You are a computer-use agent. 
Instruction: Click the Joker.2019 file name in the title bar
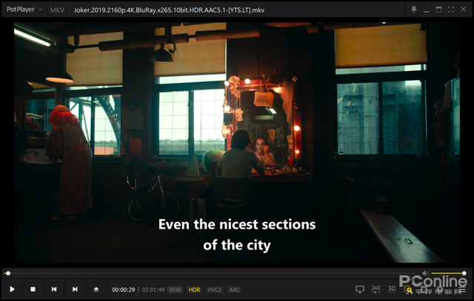click(x=169, y=10)
